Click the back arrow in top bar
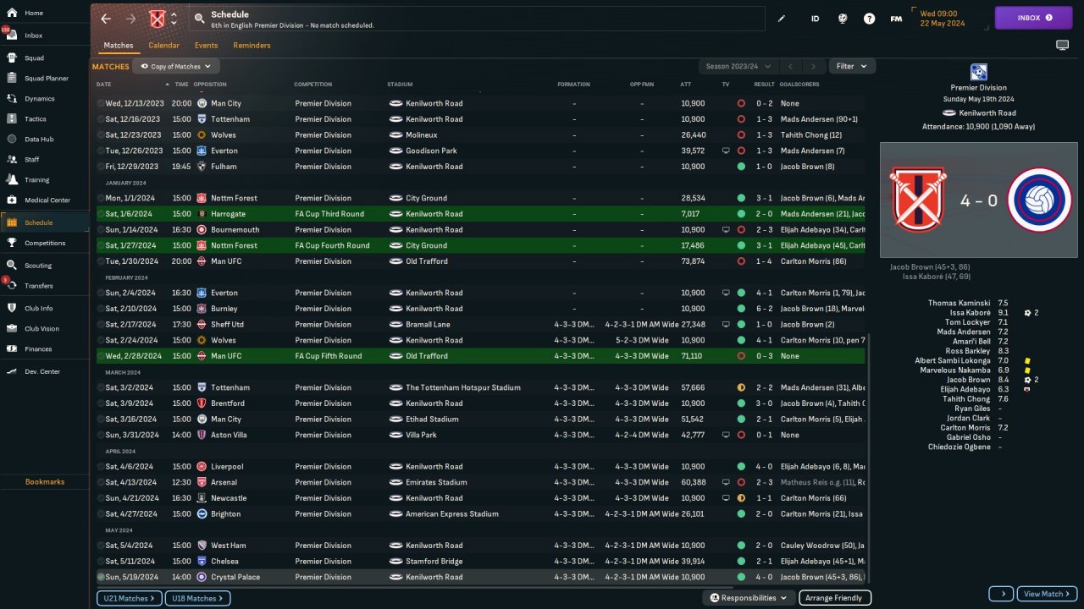Screen dimensions: 1084x609 tap(106, 19)
